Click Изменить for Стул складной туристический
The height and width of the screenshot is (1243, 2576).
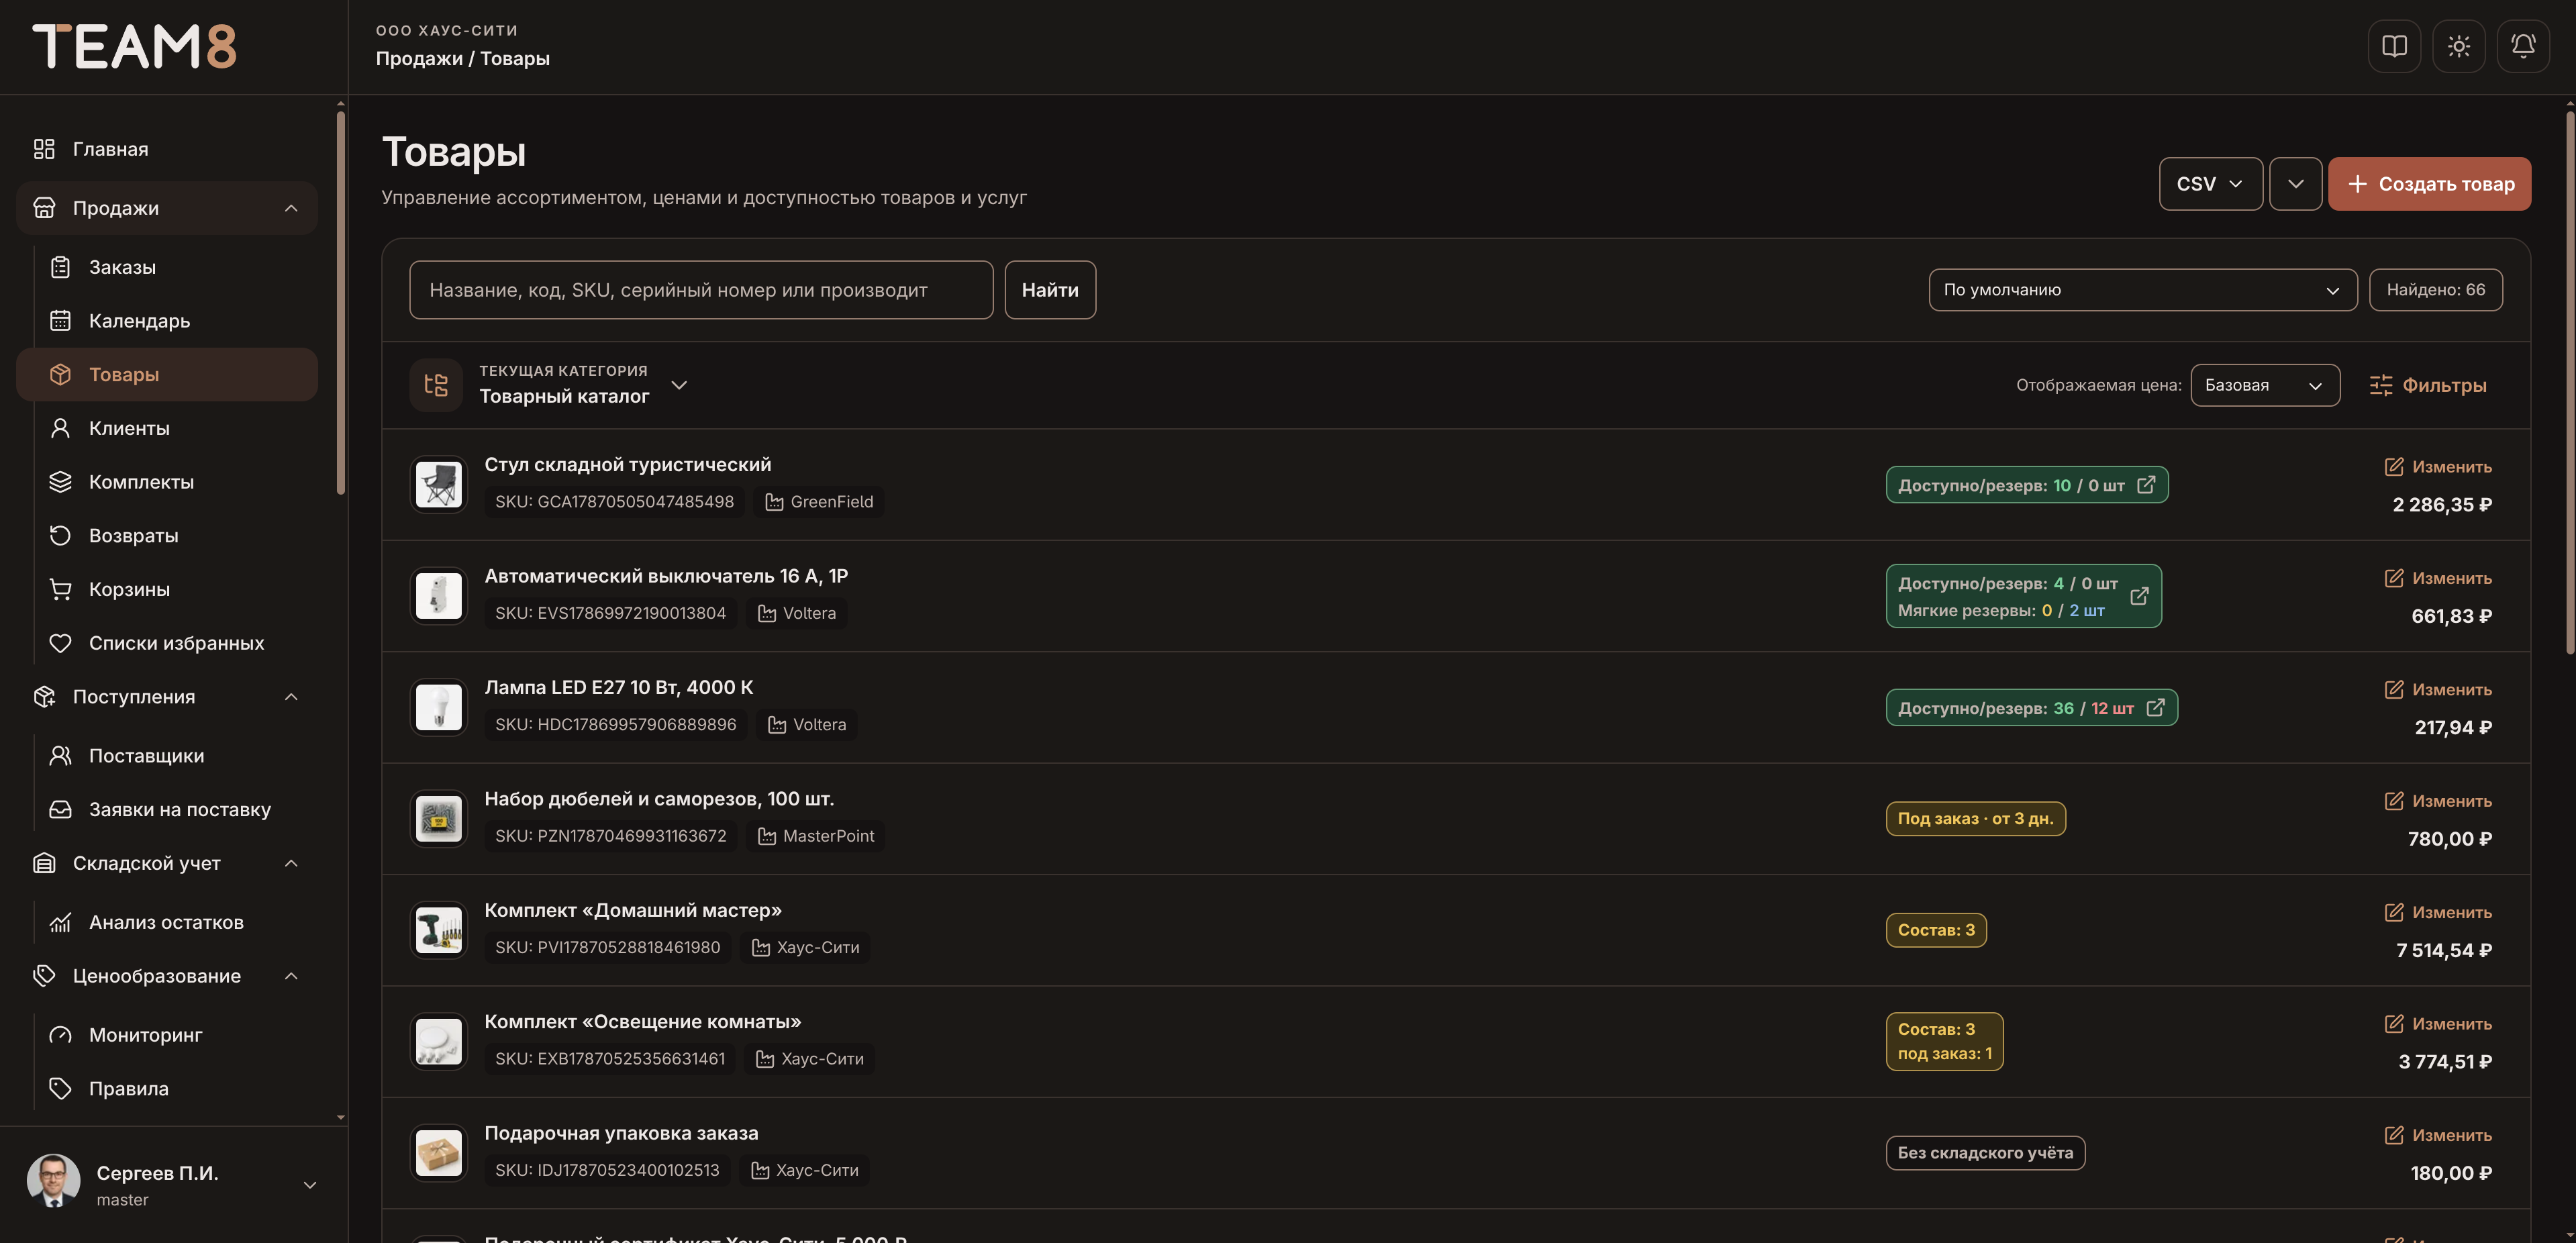click(2438, 467)
